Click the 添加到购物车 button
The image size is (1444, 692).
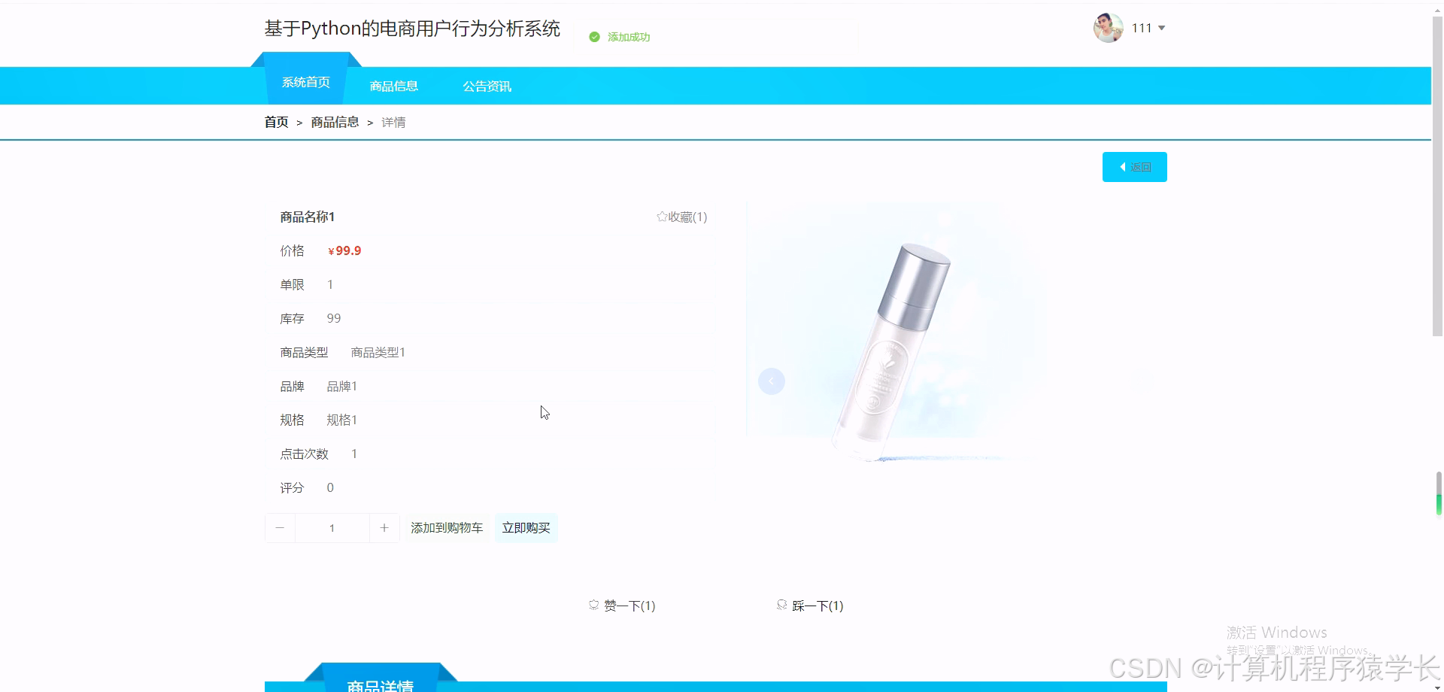447,527
